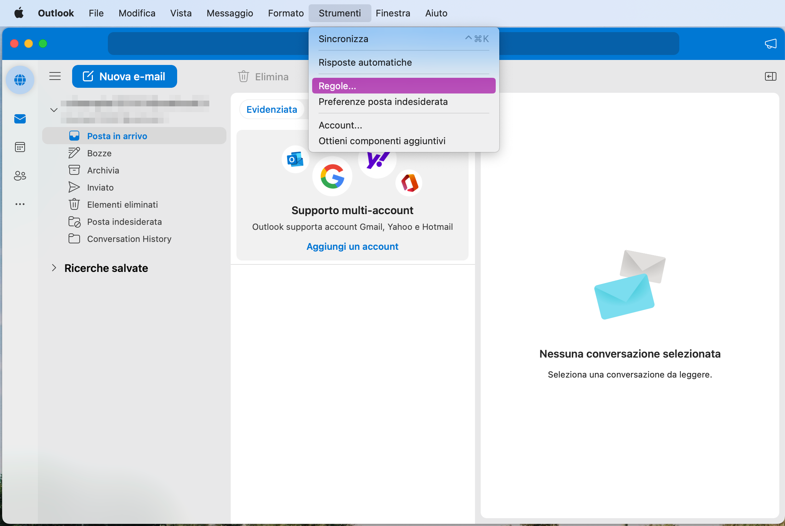The image size is (785, 526).
Task: Click Aggiungi un account link
Action: tap(352, 247)
